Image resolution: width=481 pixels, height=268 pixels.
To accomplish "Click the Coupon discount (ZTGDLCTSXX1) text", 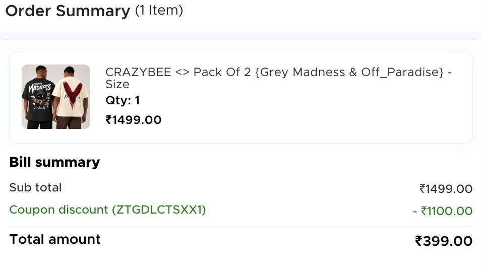I will (x=107, y=210).
